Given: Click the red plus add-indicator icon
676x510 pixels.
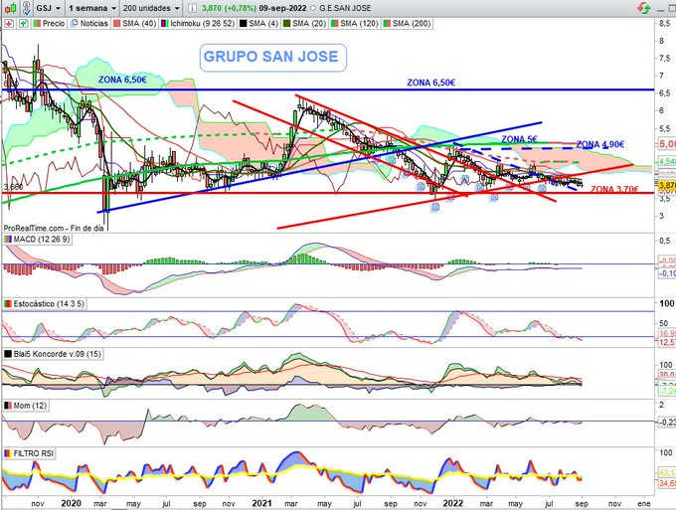Looking at the screenshot, I should pos(9,24).
